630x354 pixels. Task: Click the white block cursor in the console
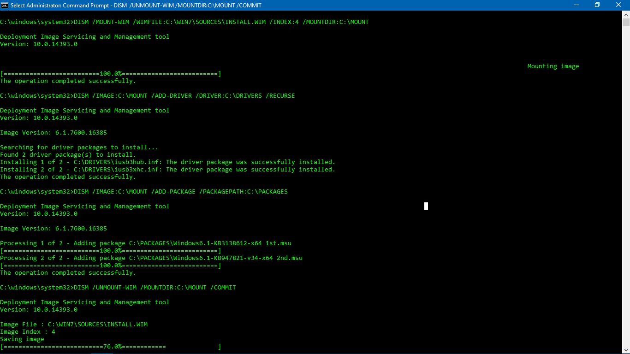[x=426, y=206]
